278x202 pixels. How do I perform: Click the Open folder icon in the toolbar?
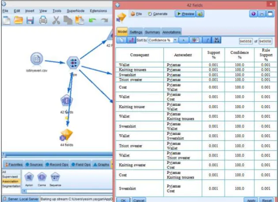coord(18,20)
